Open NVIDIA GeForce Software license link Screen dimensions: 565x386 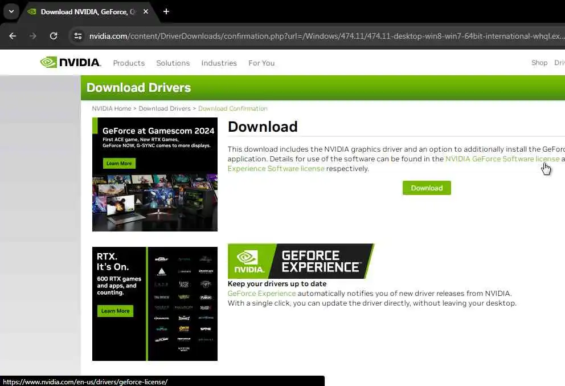pyautogui.click(x=502, y=159)
